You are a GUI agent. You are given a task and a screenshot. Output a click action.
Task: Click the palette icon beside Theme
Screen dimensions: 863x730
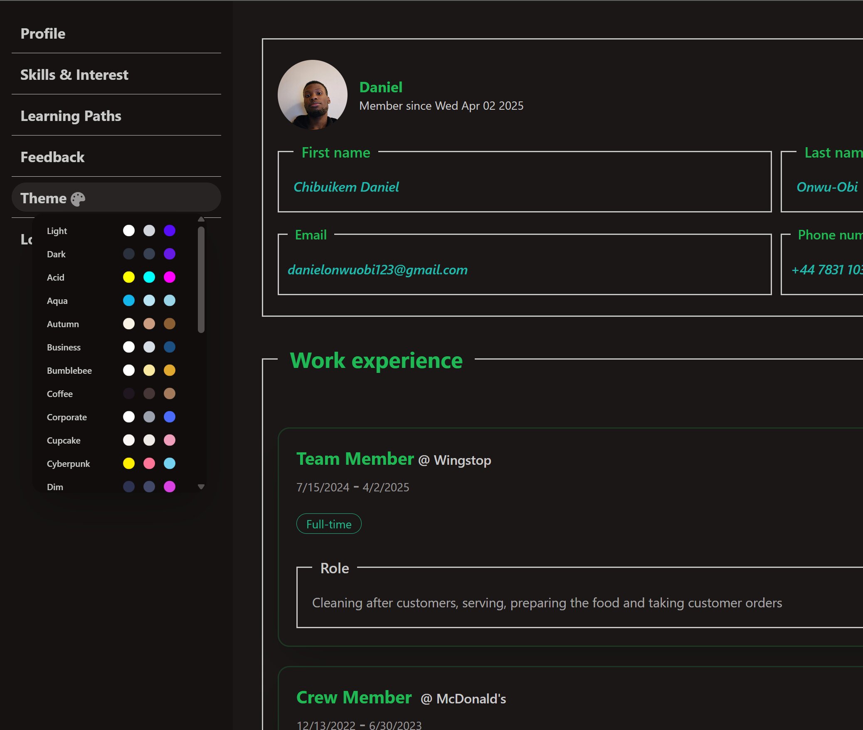coord(78,199)
